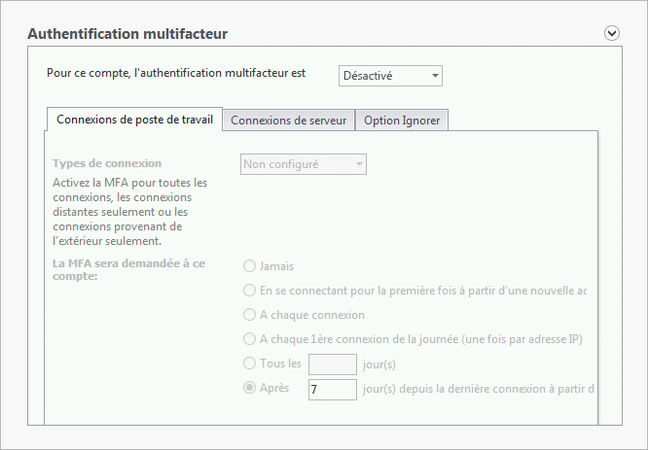The width and height of the screenshot is (648, 450).
Task: Click the Tous les days input field
Action: (333, 364)
